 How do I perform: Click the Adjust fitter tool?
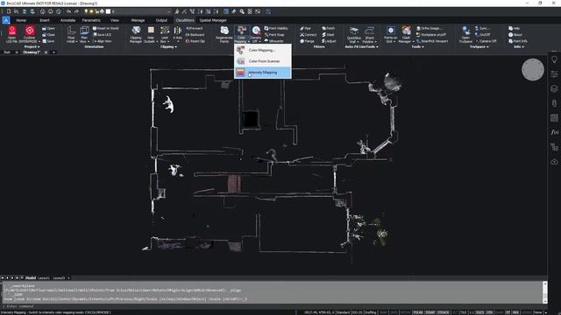329,41
